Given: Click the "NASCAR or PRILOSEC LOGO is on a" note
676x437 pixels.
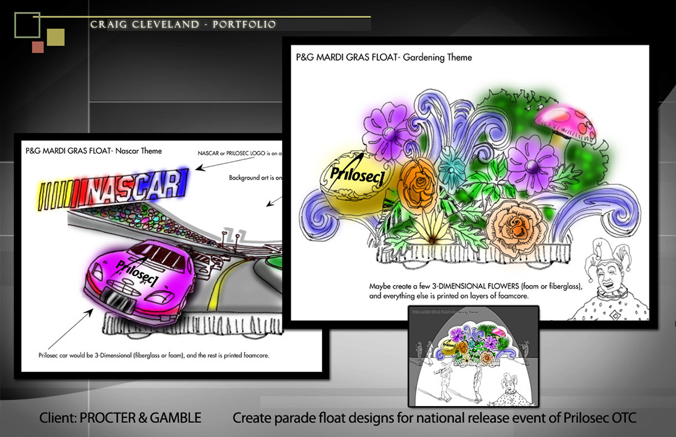Looking at the screenshot, I should coord(239,153).
